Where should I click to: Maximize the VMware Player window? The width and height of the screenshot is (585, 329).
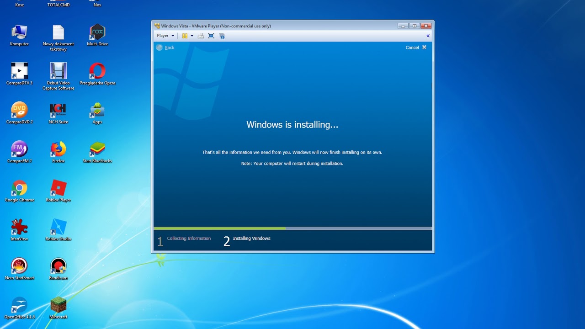click(414, 26)
